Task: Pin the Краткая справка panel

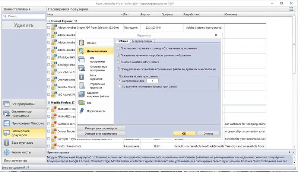Action: click(x=289, y=152)
